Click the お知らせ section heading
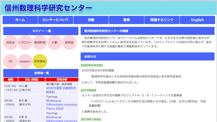This screenshot has height=122, width=217. click(x=147, y=57)
